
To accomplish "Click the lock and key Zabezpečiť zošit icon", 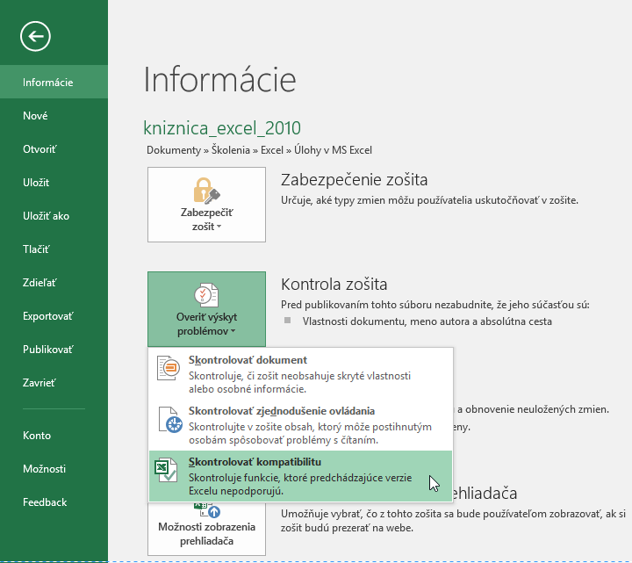I will coord(206,191).
